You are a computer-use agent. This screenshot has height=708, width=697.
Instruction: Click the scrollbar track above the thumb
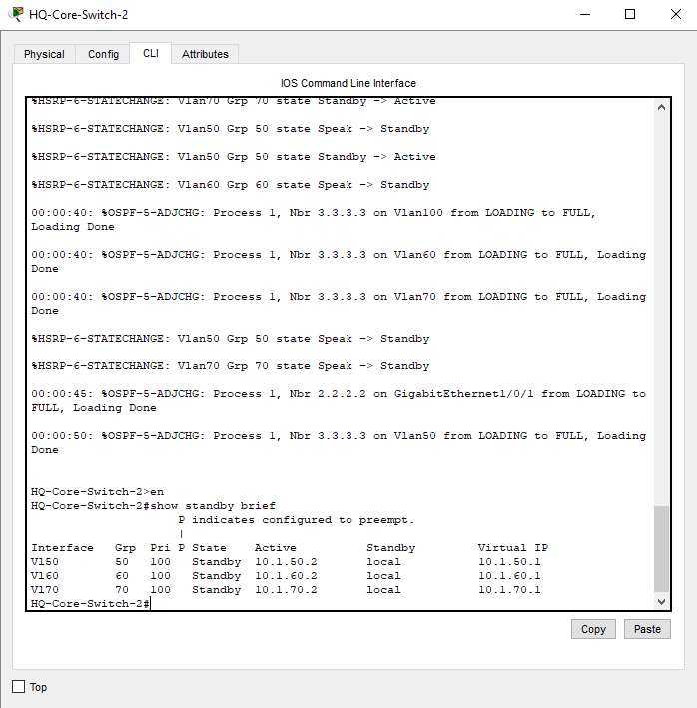[x=661, y=300]
